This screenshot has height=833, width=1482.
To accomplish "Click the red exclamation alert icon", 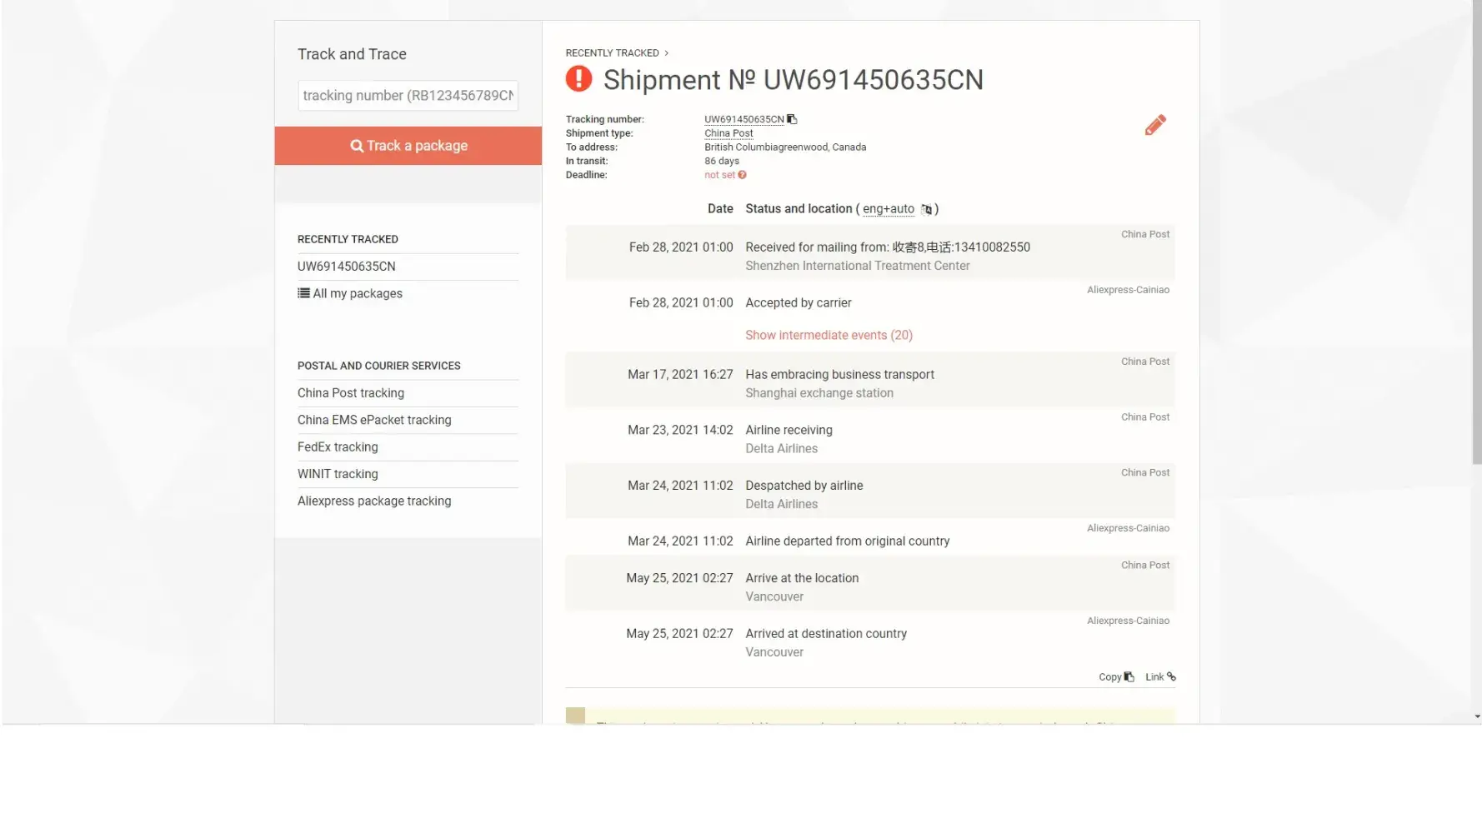I will point(578,79).
